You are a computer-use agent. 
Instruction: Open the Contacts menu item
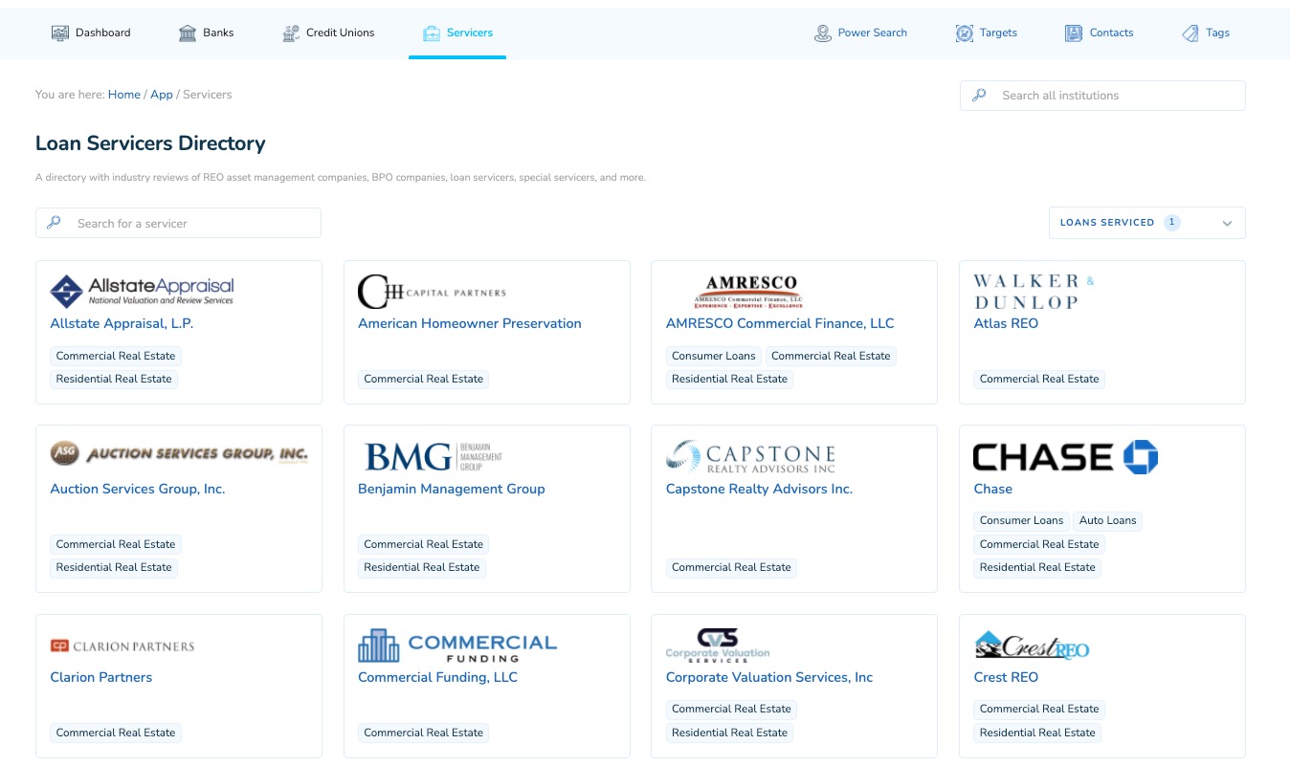pyautogui.click(x=1099, y=33)
